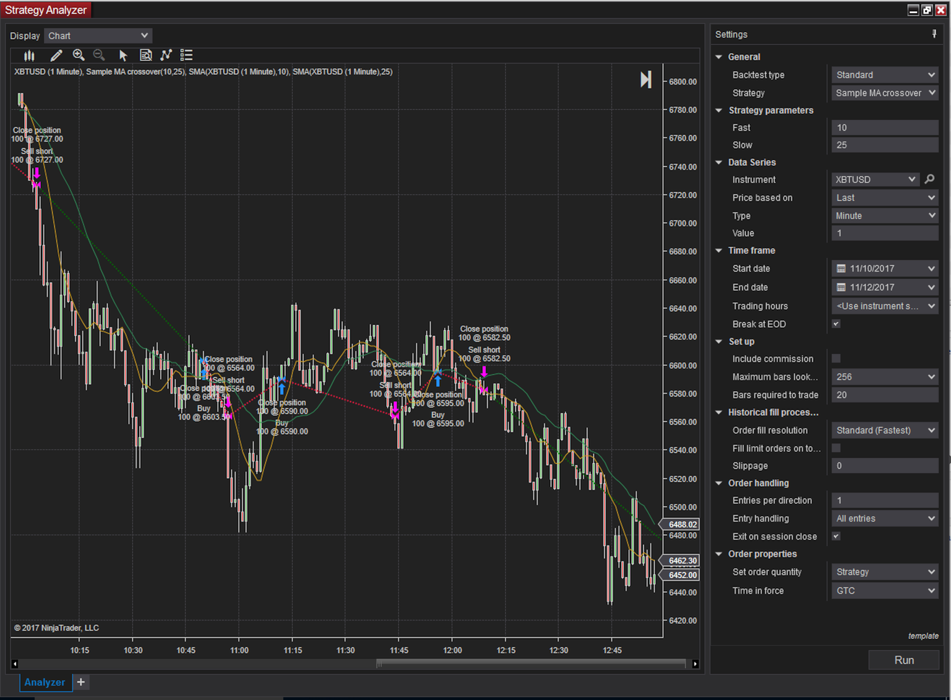Open the data box icon

coord(145,55)
